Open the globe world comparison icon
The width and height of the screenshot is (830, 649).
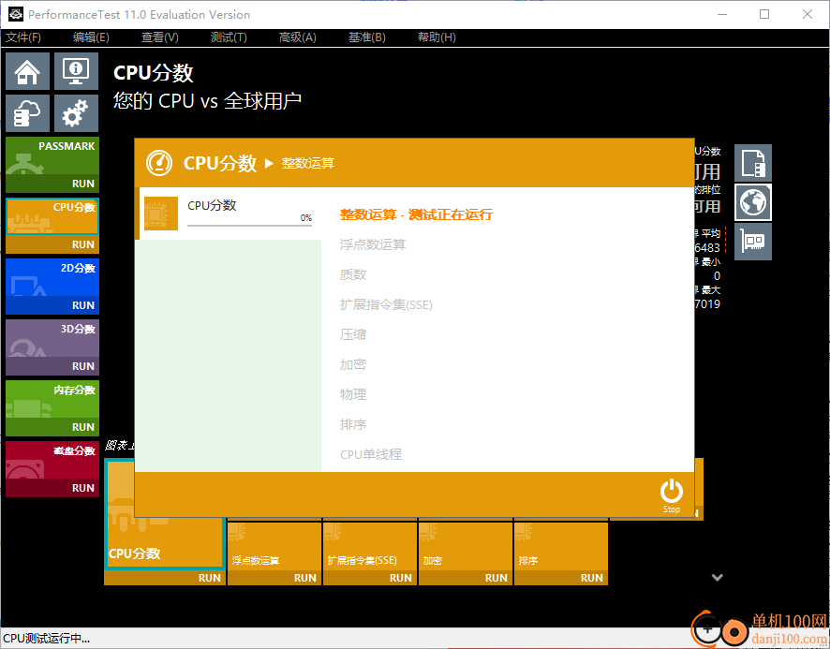pos(753,202)
